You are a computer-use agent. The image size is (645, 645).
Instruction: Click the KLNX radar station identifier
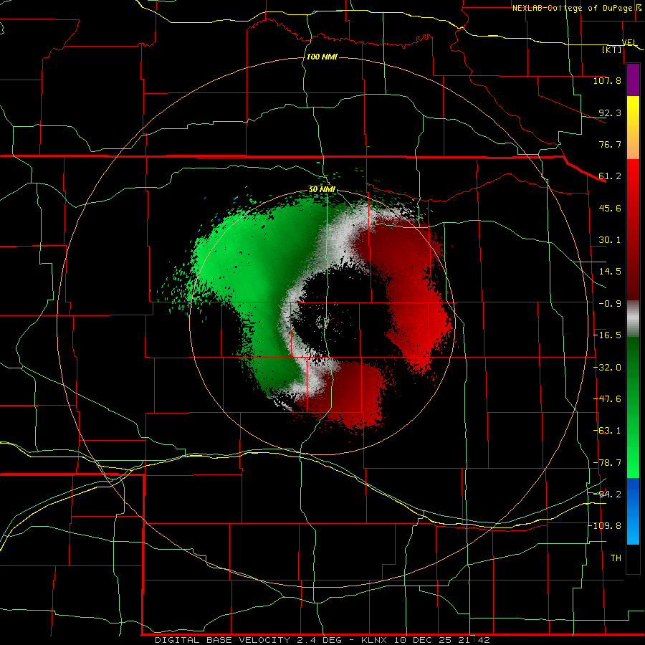[374, 640]
